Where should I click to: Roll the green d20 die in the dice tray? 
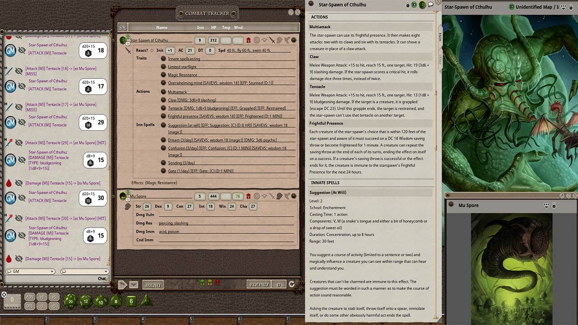70,300
